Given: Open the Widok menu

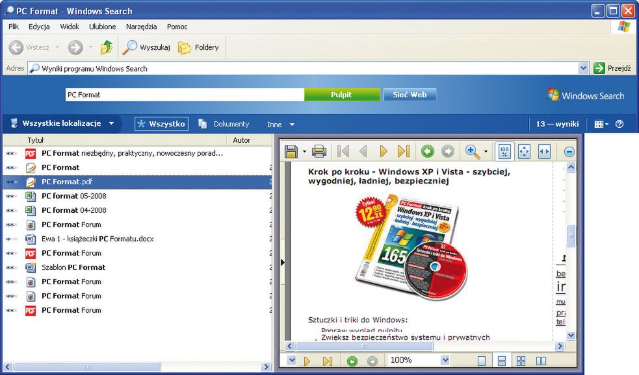Looking at the screenshot, I should (70, 27).
